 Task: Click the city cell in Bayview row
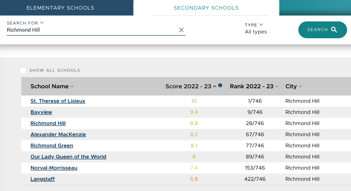(302, 112)
